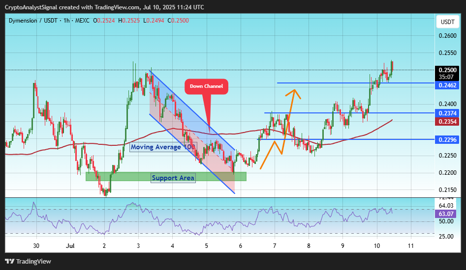466x270 pixels.
Task: Click the RSI 64.03 axis label
Action: click(x=446, y=206)
